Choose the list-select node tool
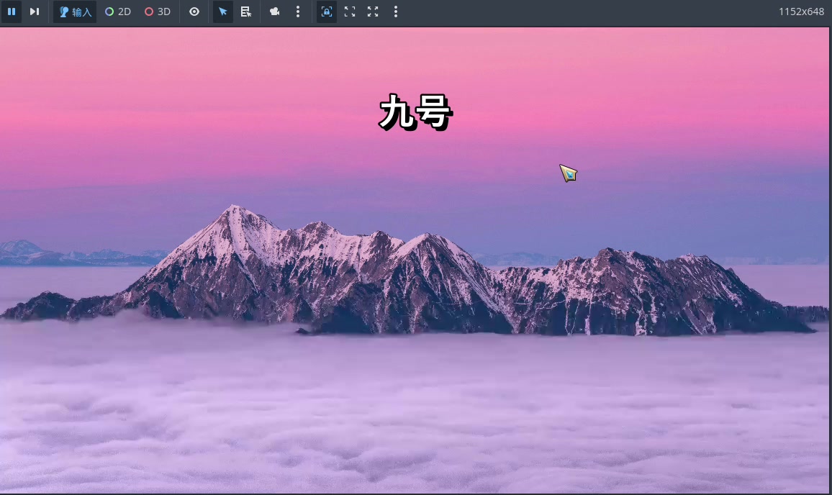Viewport: 832px width, 495px height. [245, 12]
